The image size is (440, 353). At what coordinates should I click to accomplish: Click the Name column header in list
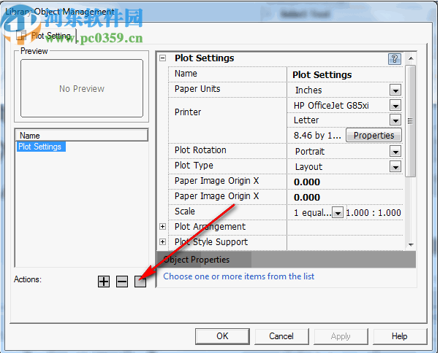point(81,136)
